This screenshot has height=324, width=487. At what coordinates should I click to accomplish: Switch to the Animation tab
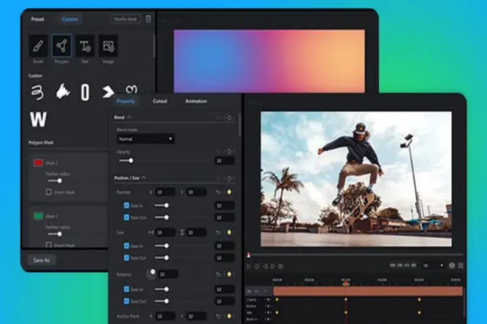point(196,101)
